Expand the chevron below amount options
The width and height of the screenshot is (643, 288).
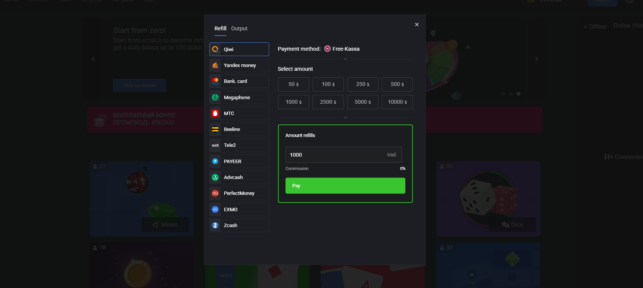pyautogui.click(x=345, y=118)
